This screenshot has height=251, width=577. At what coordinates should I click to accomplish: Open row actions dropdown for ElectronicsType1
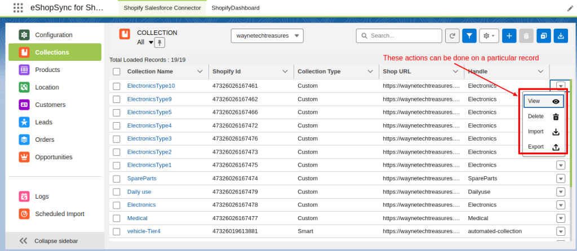click(561, 165)
